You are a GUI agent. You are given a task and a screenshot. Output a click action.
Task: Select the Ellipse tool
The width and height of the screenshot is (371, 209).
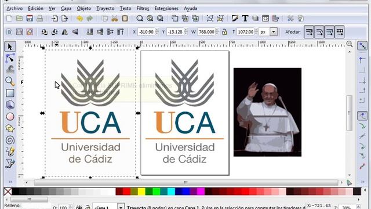point(10,117)
